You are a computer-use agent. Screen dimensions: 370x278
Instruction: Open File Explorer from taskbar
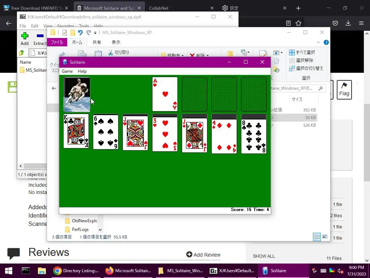click(x=42, y=271)
